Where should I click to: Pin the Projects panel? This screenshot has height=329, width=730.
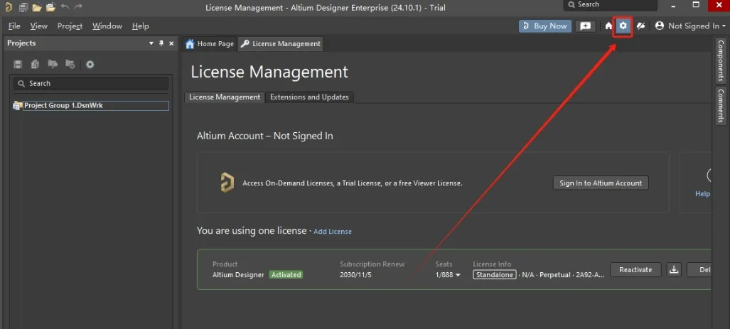(x=161, y=43)
